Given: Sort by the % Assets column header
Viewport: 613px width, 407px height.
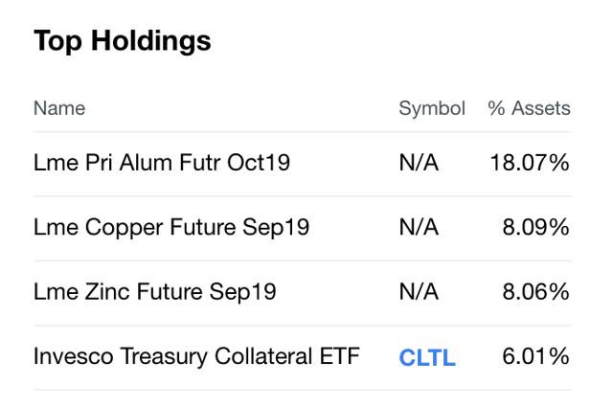Looking at the screenshot, I should point(529,108).
